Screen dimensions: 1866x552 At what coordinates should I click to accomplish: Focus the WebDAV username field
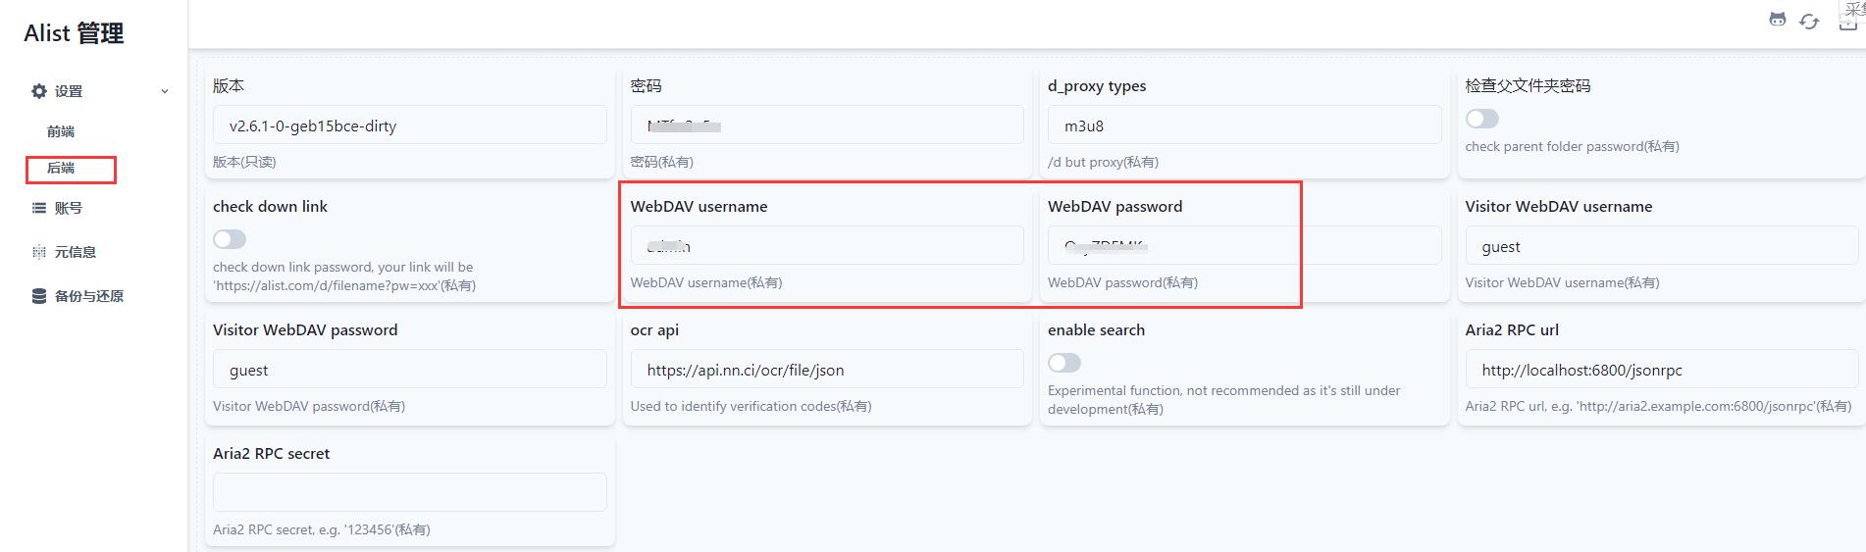[826, 246]
